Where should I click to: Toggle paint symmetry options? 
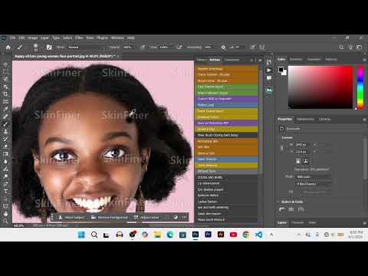[x=261, y=47]
